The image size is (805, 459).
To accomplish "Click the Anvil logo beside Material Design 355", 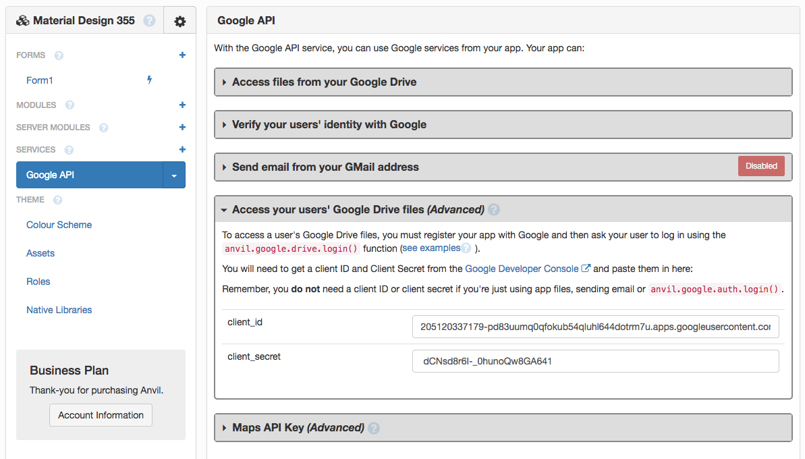I will (22, 20).
